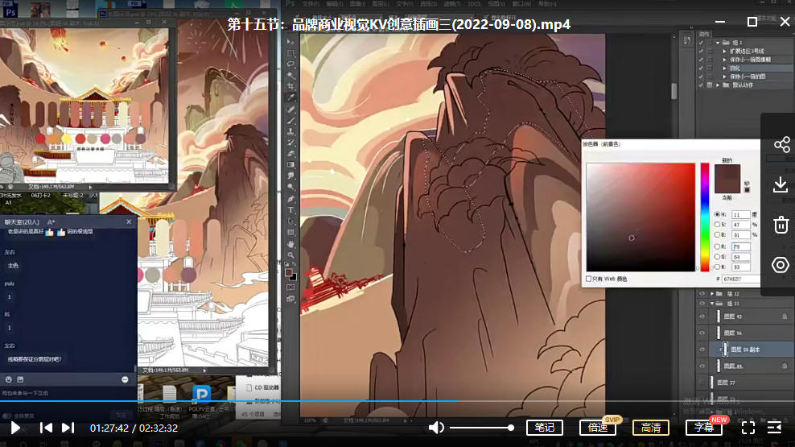The width and height of the screenshot is (795, 447).
Task: Click the share icon in sidebar
Action: pyautogui.click(x=781, y=145)
